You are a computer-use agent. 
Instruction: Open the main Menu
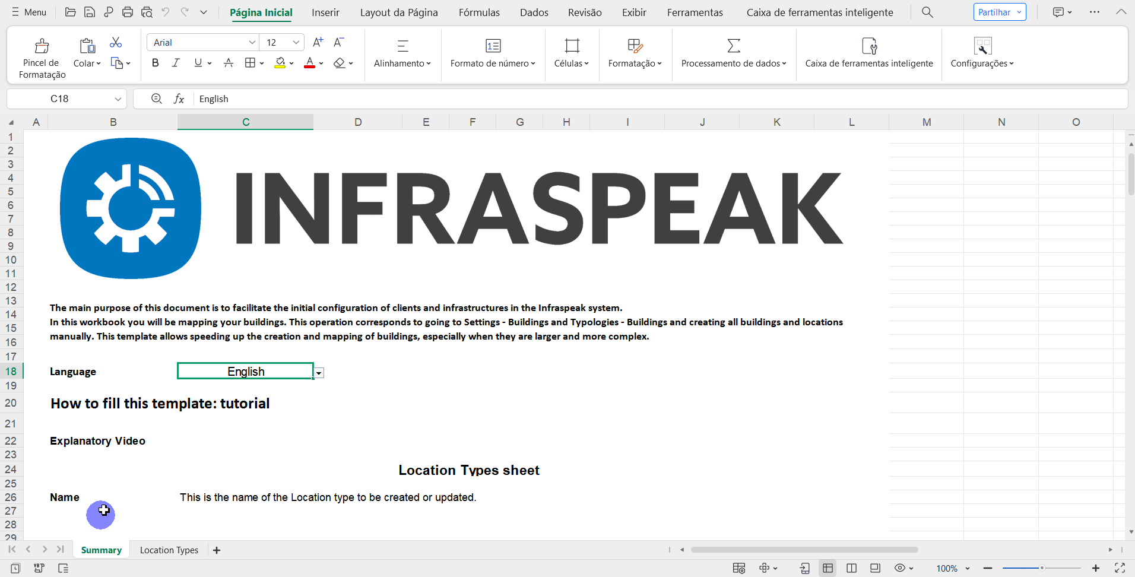click(29, 12)
